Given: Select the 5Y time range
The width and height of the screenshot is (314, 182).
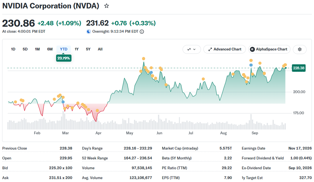Looking at the screenshot, I should pyautogui.click(x=88, y=49).
